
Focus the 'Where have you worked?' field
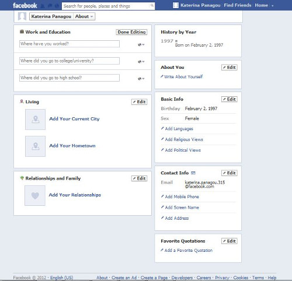point(69,44)
